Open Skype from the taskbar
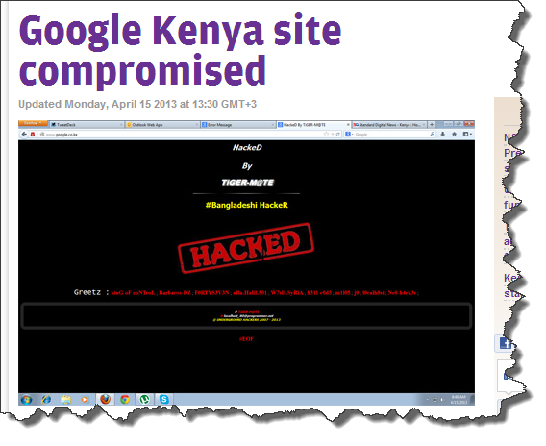546x446 pixels. point(164,399)
